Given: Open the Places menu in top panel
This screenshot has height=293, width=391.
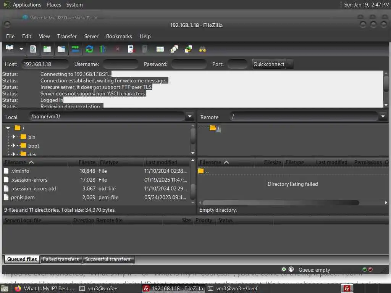Looking at the screenshot, I should pos(54,5).
